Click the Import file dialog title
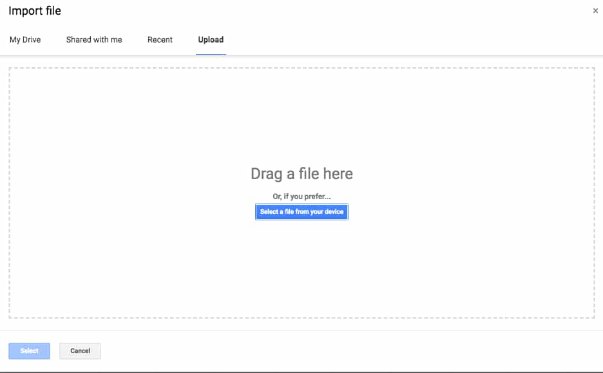Image resolution: width=603 pixels, height=373 pixels. 35,11
